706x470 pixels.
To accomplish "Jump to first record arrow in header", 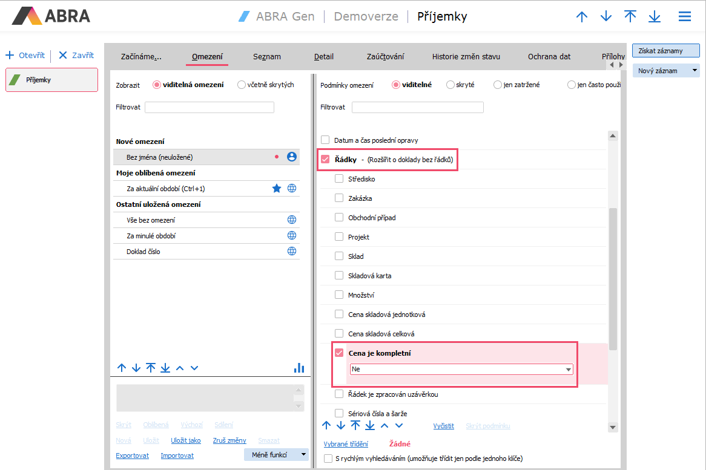I will pos(630,17).
